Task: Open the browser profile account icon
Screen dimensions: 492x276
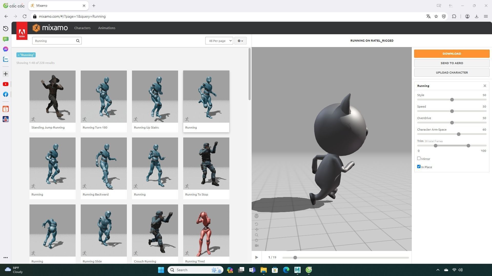Action: pyautogui.click(x=467, y=16)
